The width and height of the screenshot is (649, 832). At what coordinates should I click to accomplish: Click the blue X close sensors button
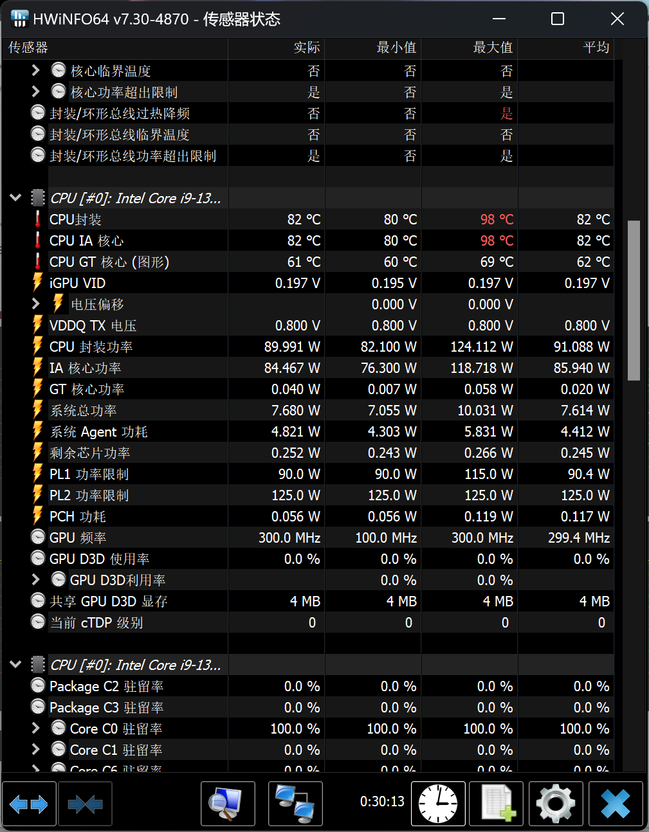coord(616,804)
